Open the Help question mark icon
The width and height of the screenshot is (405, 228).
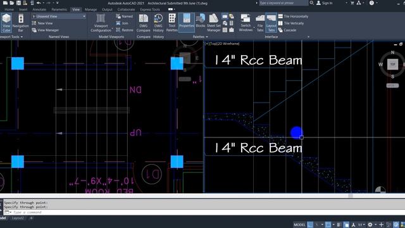pyautogui.click(x=371, y=3)
